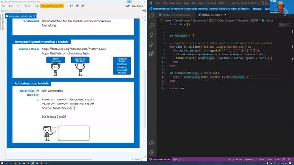Screen dimensions: 294x165
Task: Click Manage in Restricted Mode banner
Action: click(257, 9)
